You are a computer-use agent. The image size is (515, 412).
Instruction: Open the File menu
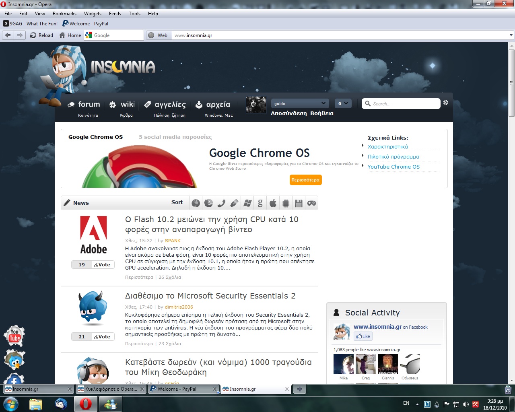(x=8, y=14)
